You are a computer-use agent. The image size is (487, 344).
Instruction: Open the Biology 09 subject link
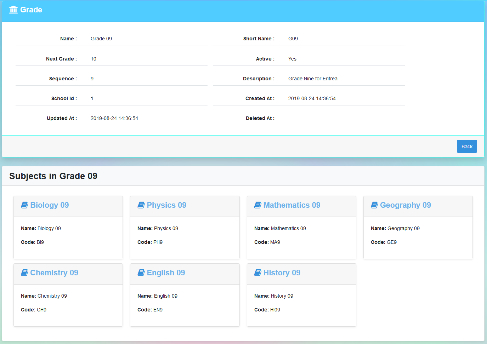50,205
